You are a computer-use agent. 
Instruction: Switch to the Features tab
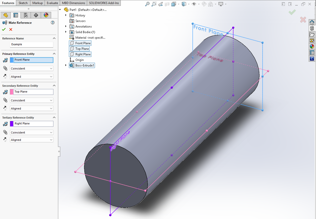tap(8, 3)
